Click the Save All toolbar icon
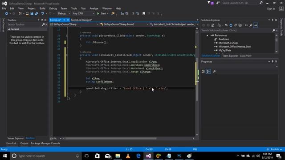This screenshot has height=160, width=285. click(37, 14)
